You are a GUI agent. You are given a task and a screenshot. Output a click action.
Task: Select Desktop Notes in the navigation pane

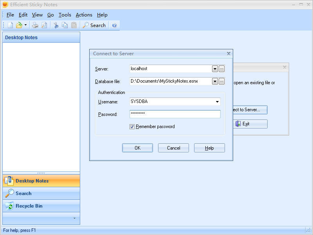click(41, 181)
